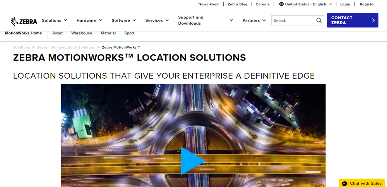Screen dimensions: 387x187
Task: Visit the Zebra Blog link
Action: (x=238, y=4)
